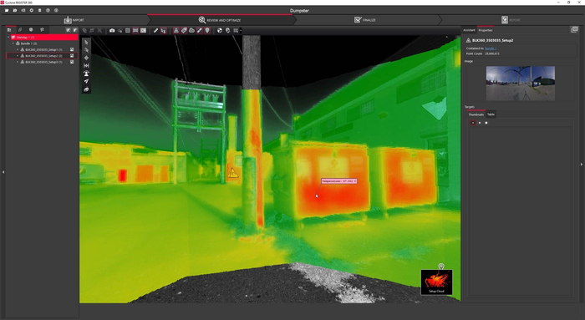The height and width of the screenshot is (320, 585).
Task: Open the project folder icon in top toolbar
Action: pos(7,10)
